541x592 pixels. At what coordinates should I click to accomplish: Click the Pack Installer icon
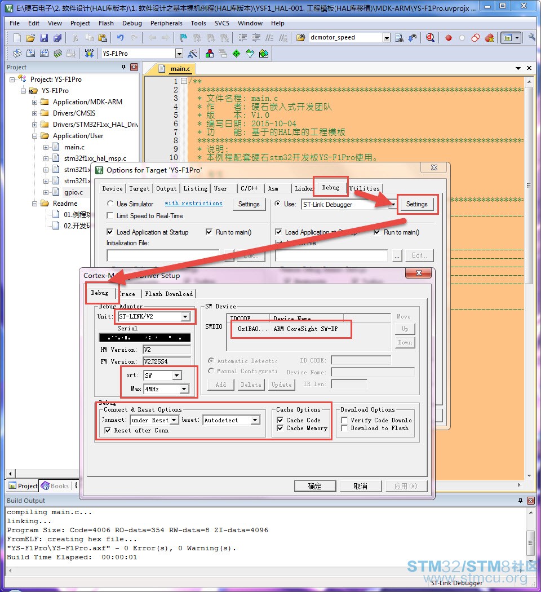pyautogui.click(x=264, y=53)
